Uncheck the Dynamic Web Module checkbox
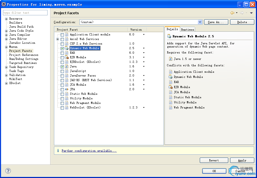The width and height of the screenshot is (257, 178). click(x=62, y=49)
